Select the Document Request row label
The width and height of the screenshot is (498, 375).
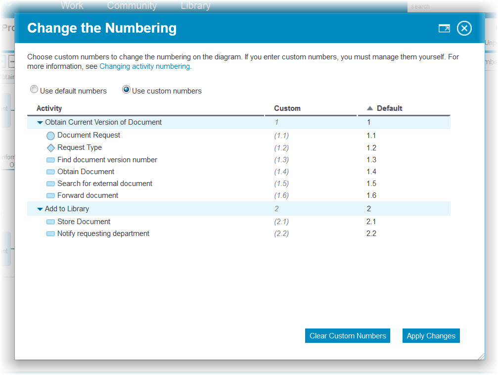tap(89, 135)
